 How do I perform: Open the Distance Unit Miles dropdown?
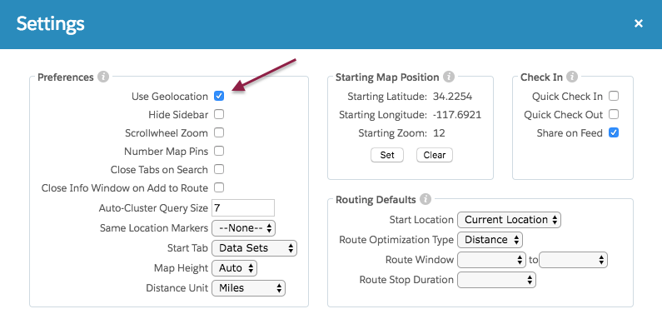pos(248,288)
